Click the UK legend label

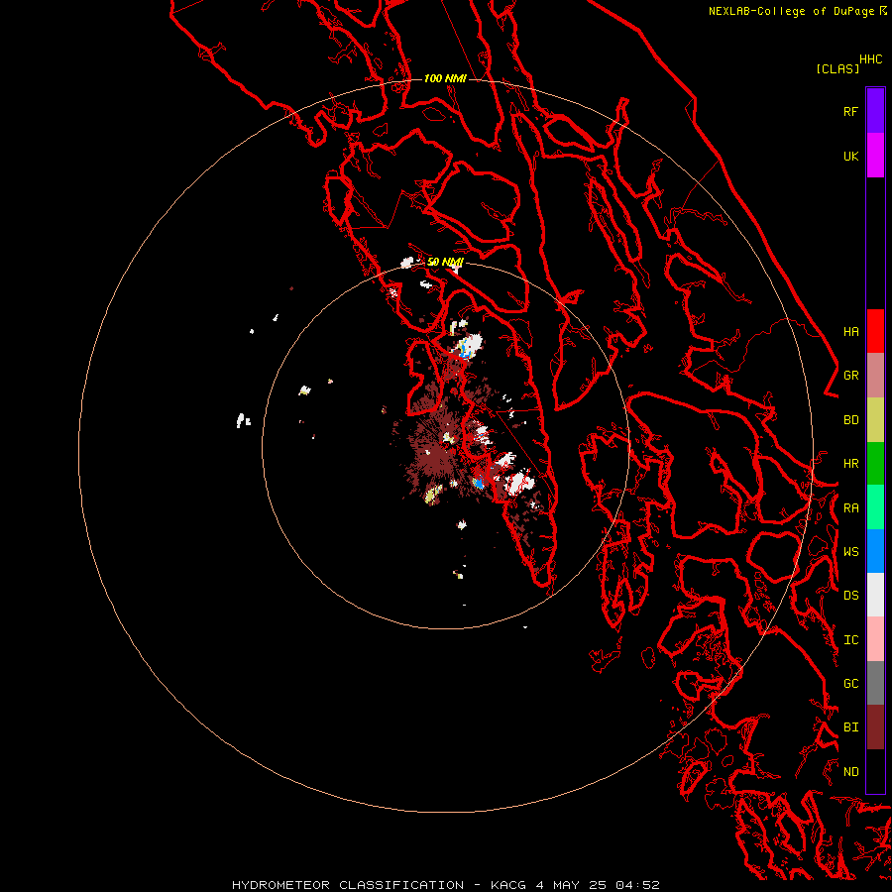pos(850,156)
